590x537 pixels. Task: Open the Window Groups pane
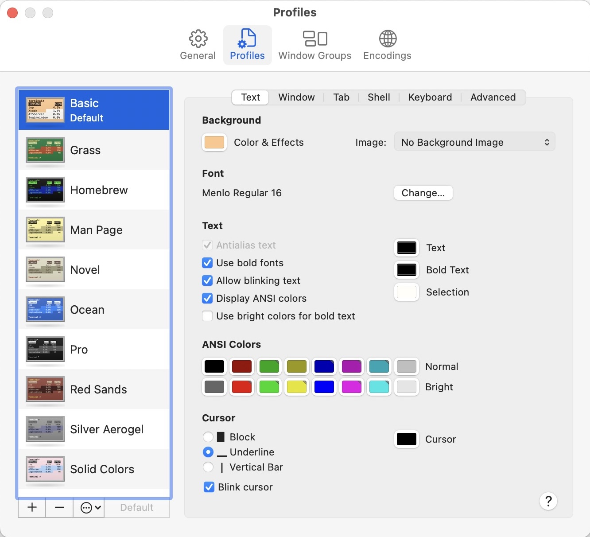[x=314, y=45]
